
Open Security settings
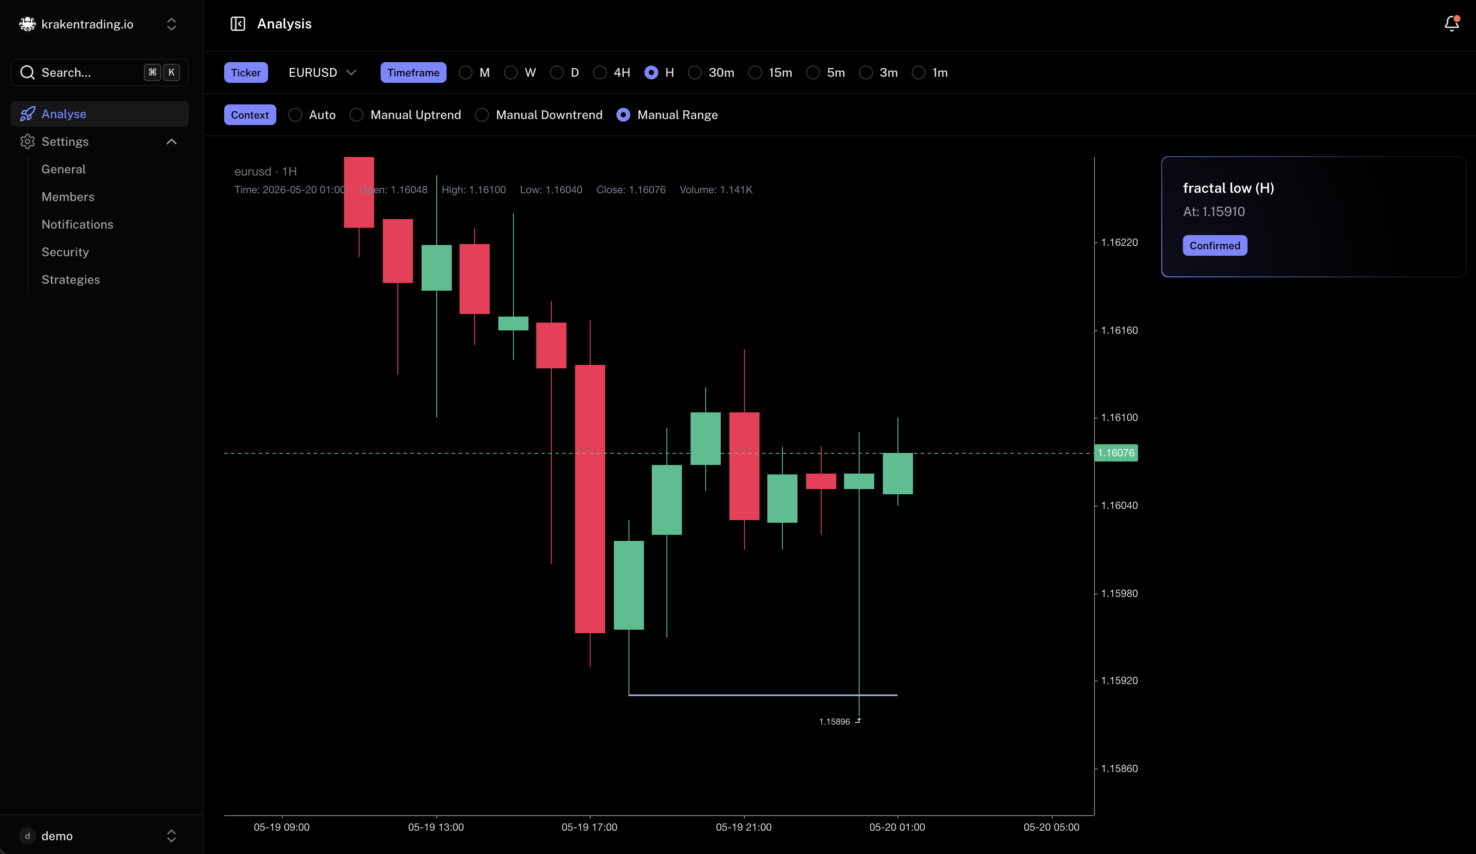coord(65,252)
